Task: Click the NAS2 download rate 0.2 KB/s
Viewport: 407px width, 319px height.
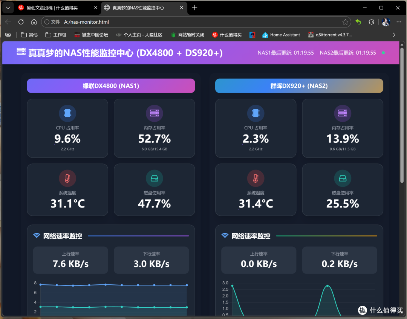Action: click(340, 264)
